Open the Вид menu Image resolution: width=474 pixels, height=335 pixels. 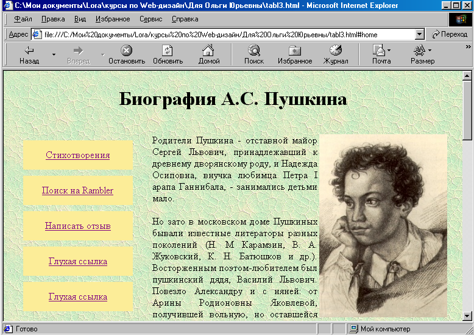pyautogui.click(x=80, y=19)
